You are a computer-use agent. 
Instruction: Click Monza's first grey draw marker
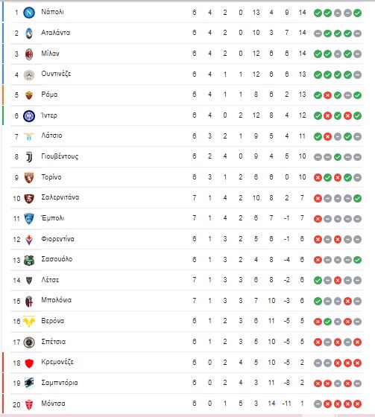click(x=318, y=404)
